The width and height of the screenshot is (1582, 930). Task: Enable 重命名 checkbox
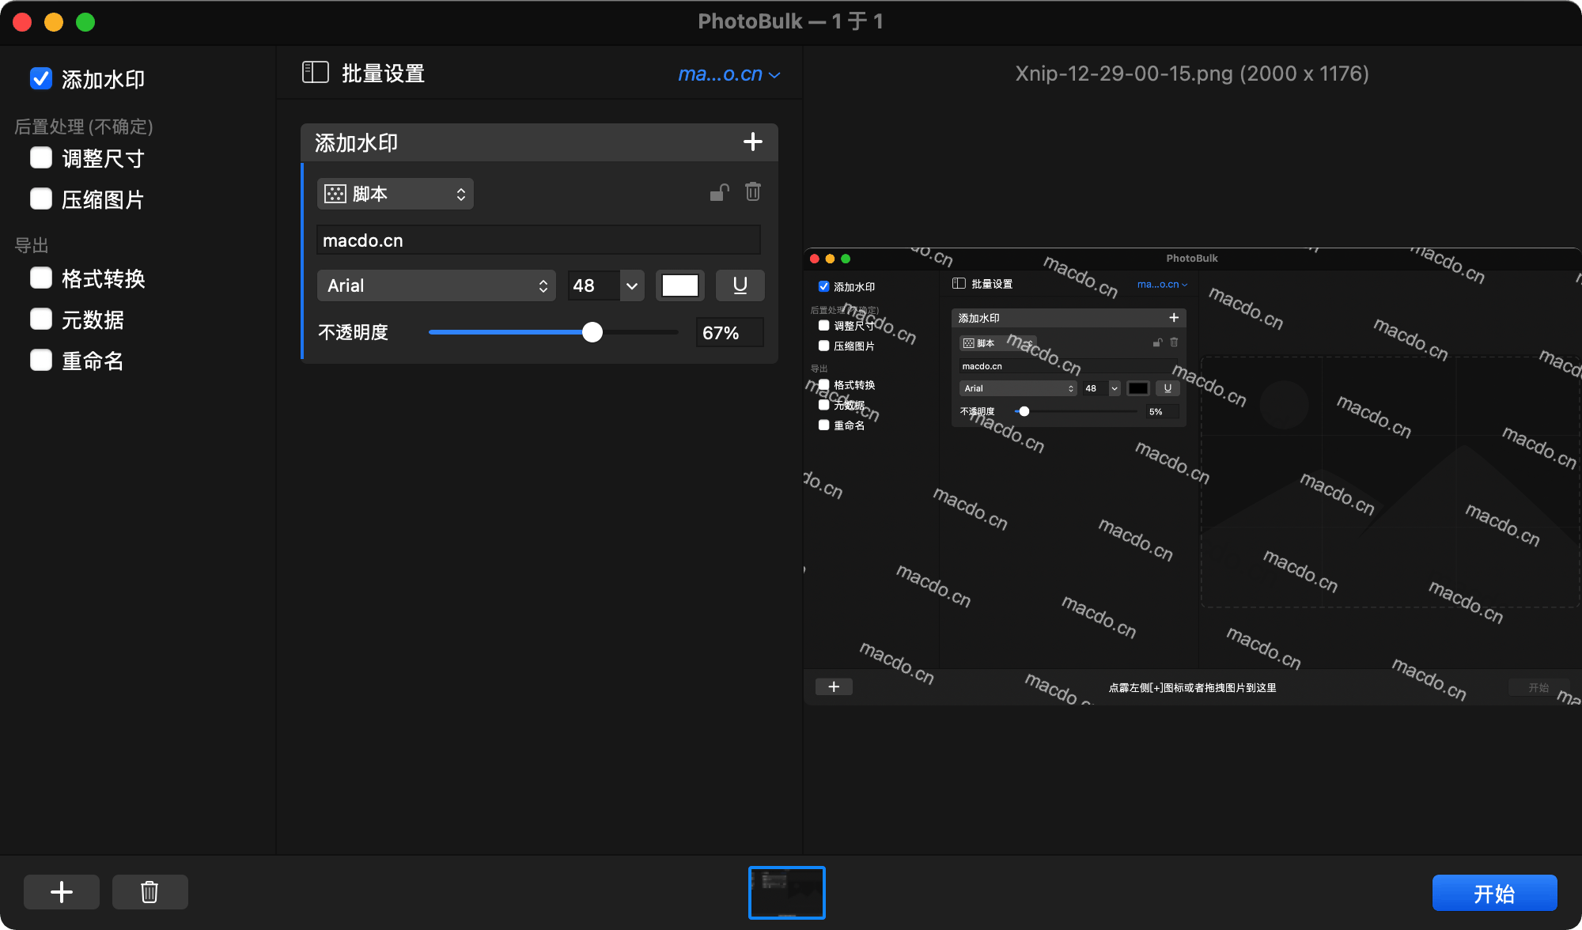tap(41, 361)
